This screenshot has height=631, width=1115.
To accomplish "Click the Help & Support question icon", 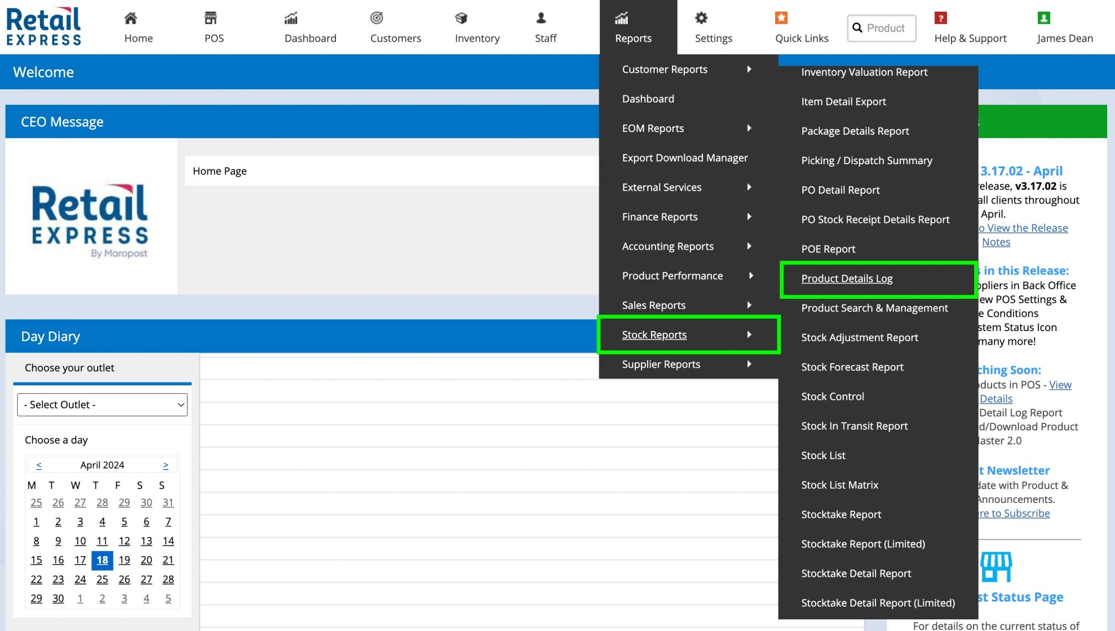I will point(941,18).
